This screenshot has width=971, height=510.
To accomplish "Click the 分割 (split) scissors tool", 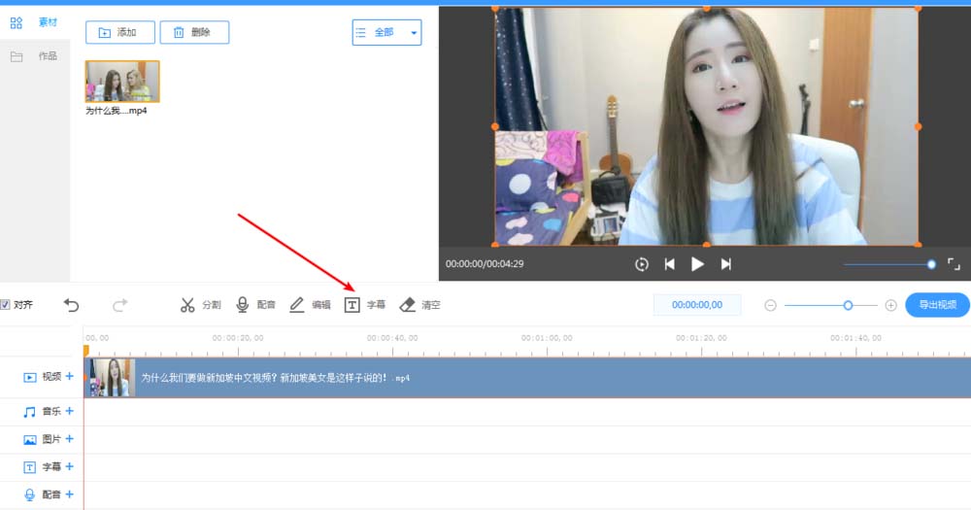I will (200, 305).
